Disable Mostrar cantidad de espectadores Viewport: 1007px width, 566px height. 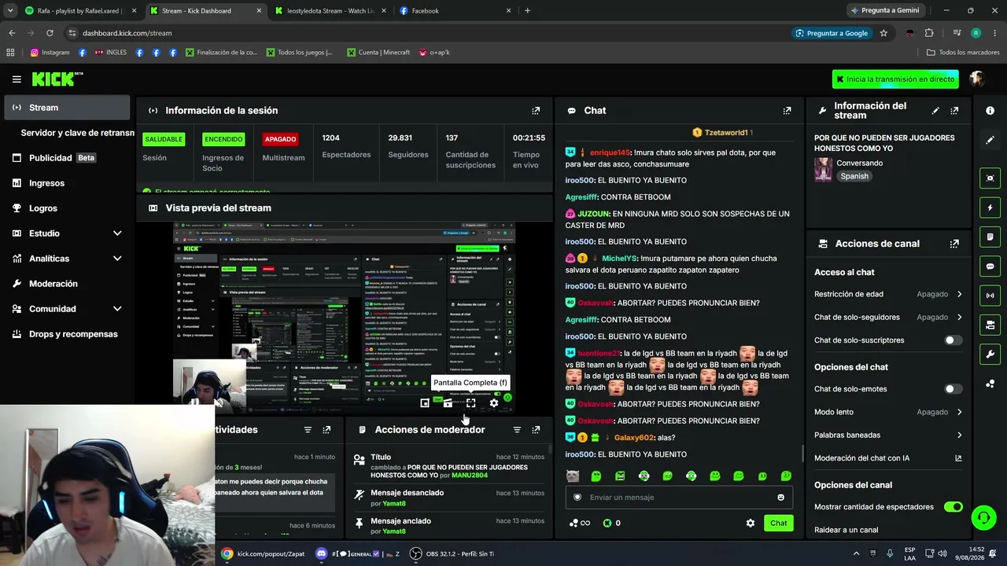(x=953, y=507)
